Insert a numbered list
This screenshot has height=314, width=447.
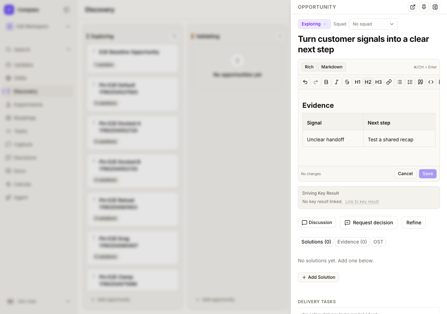pyautogui.click(x=410, y=82)
